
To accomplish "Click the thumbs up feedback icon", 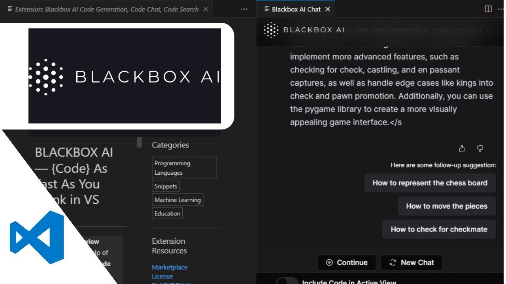I will (x=462, y=149).
